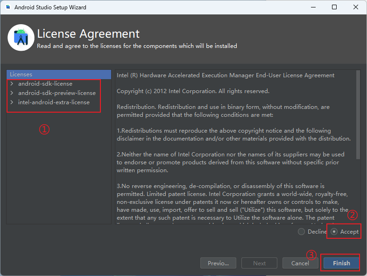The image size is (367, 276).
Task: Click the disabled Next button
Action: point(259,263)
